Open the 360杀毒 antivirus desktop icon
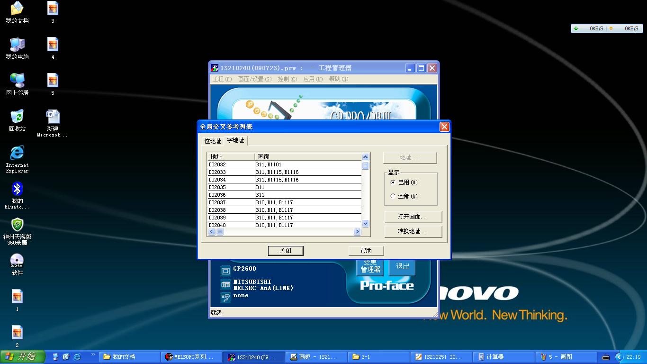647x364 pixels. [17, 225]
